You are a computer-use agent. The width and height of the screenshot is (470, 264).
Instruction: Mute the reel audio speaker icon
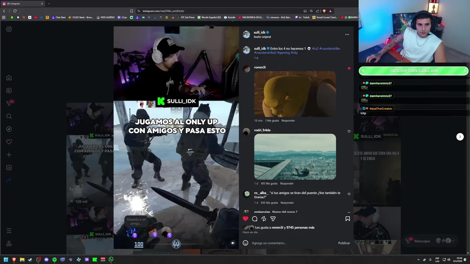(232, 243)
